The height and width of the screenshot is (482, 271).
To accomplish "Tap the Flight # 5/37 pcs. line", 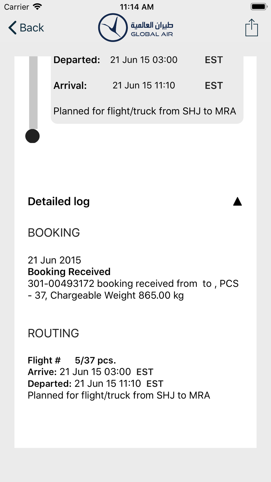I will [72, 360].
